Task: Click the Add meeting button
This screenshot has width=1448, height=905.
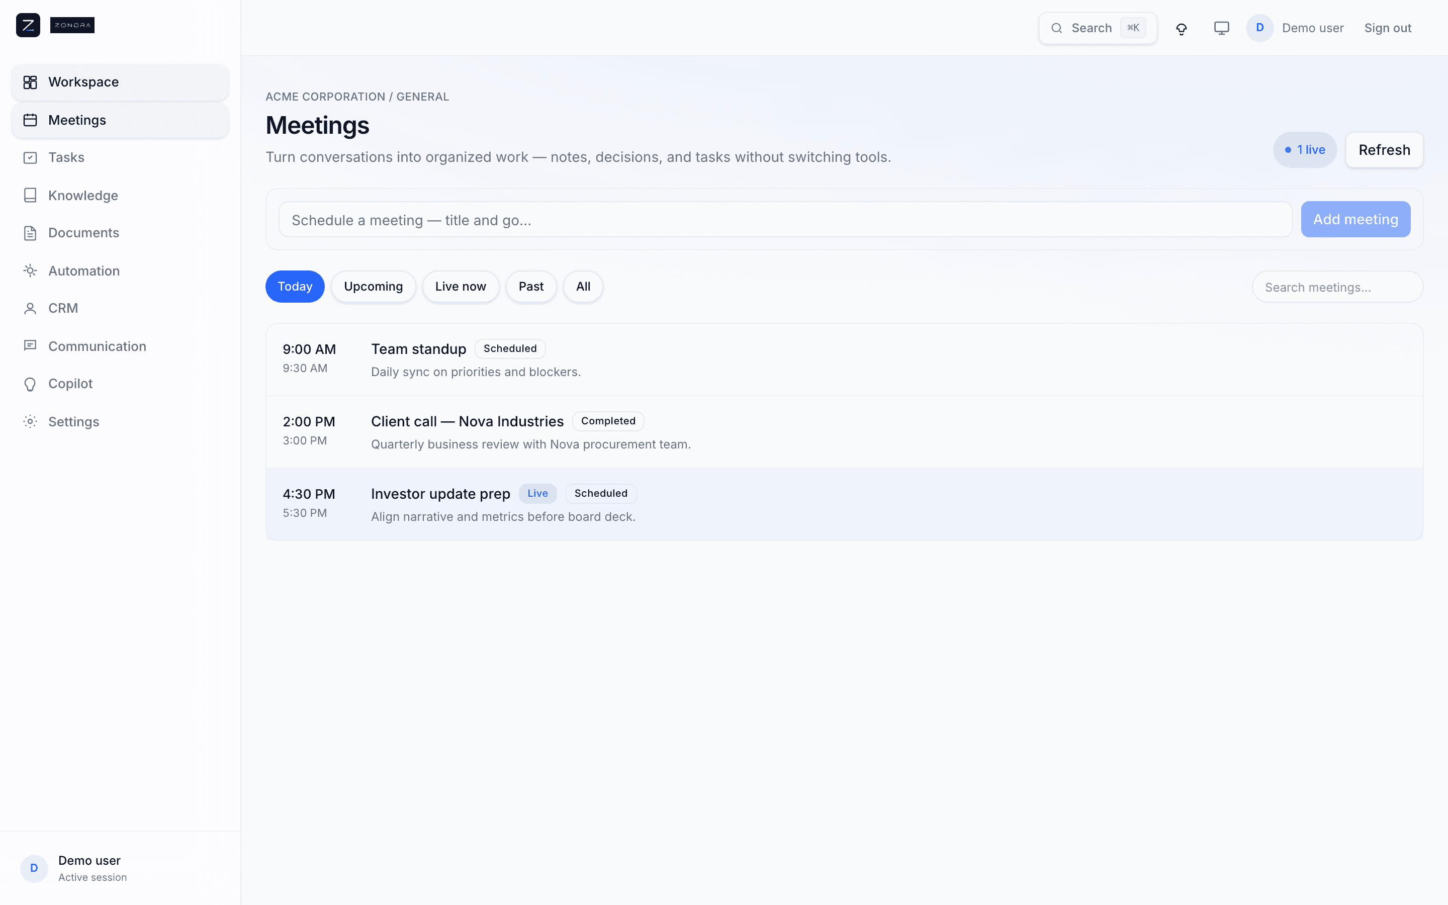Action: [x=1355, y=219]
